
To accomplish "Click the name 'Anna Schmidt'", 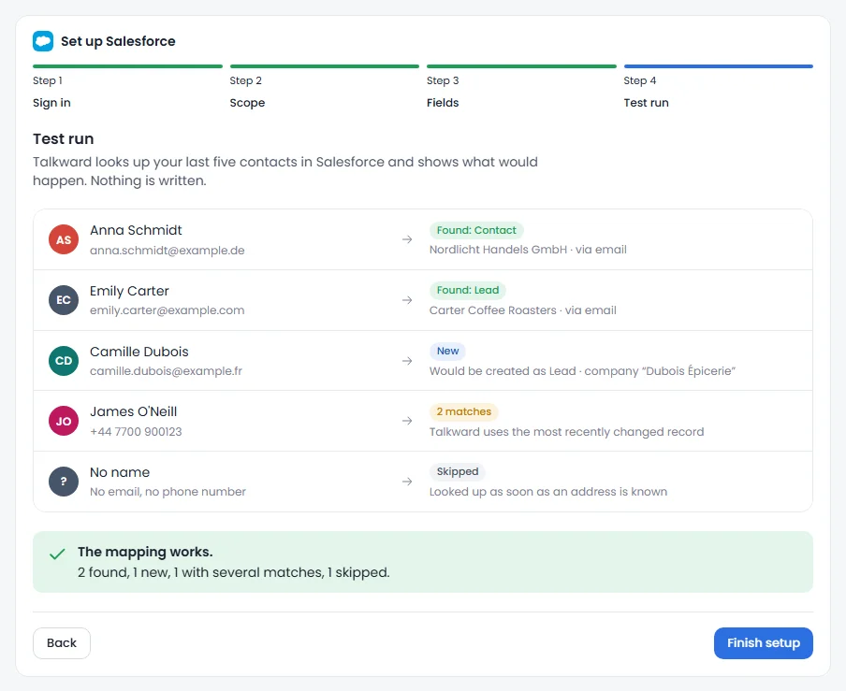I will tap(136, 230).
